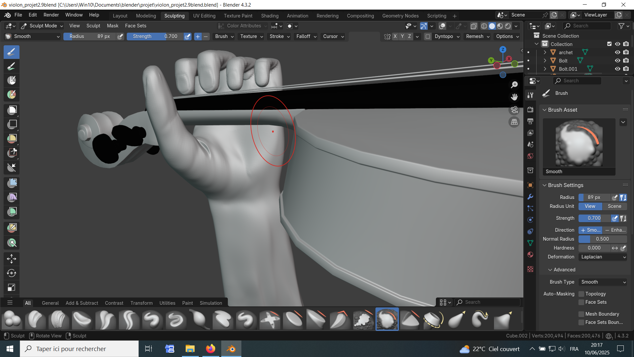Click the Normal Radius slider

pos(602,239)
